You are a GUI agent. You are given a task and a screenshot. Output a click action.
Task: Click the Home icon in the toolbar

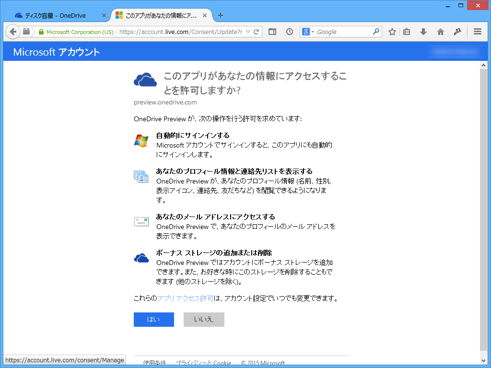(440, 31)
